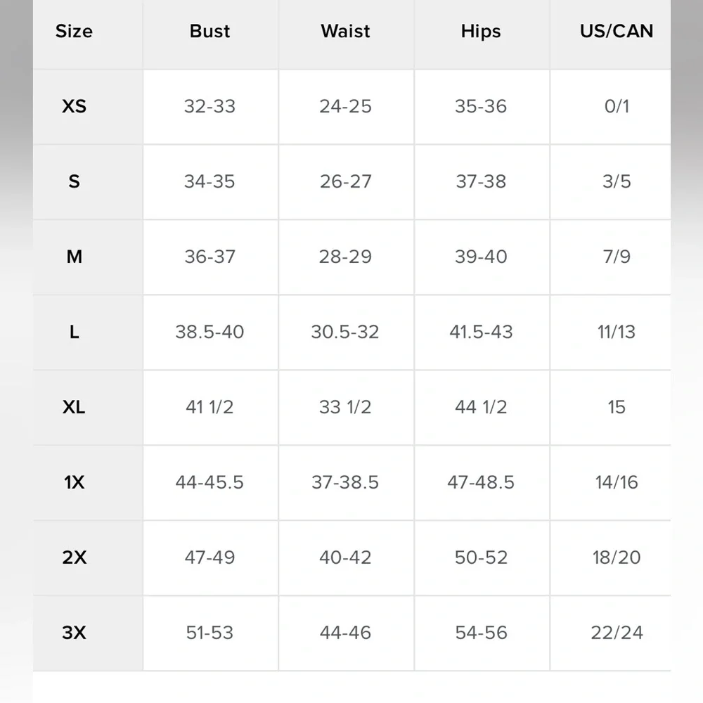
Task: Click the XS size row label
Action: tap(74, 107)
